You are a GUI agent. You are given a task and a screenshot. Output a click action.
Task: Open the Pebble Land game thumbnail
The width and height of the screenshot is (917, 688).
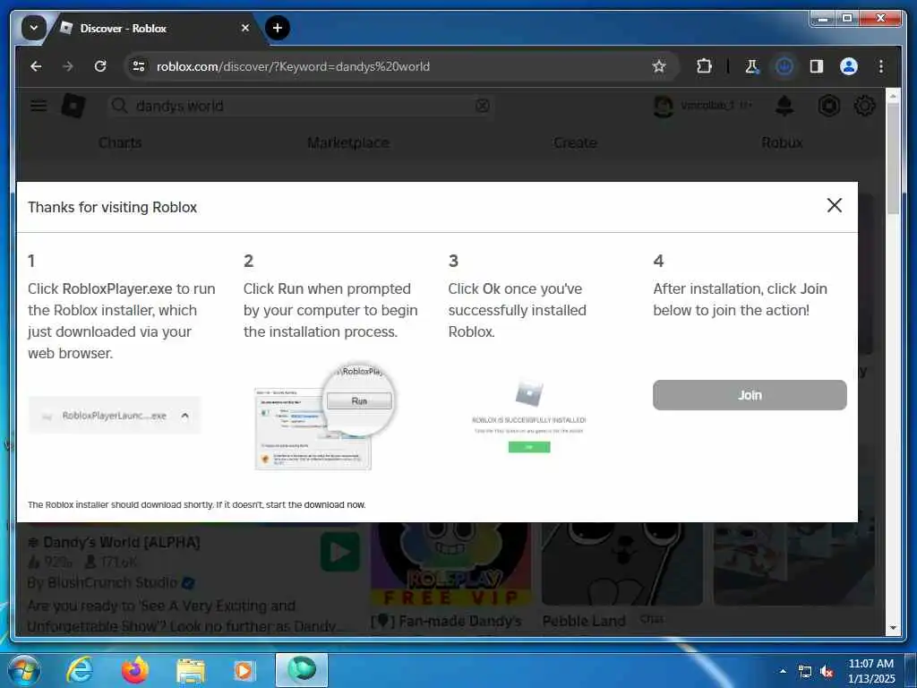click(621, 564)
